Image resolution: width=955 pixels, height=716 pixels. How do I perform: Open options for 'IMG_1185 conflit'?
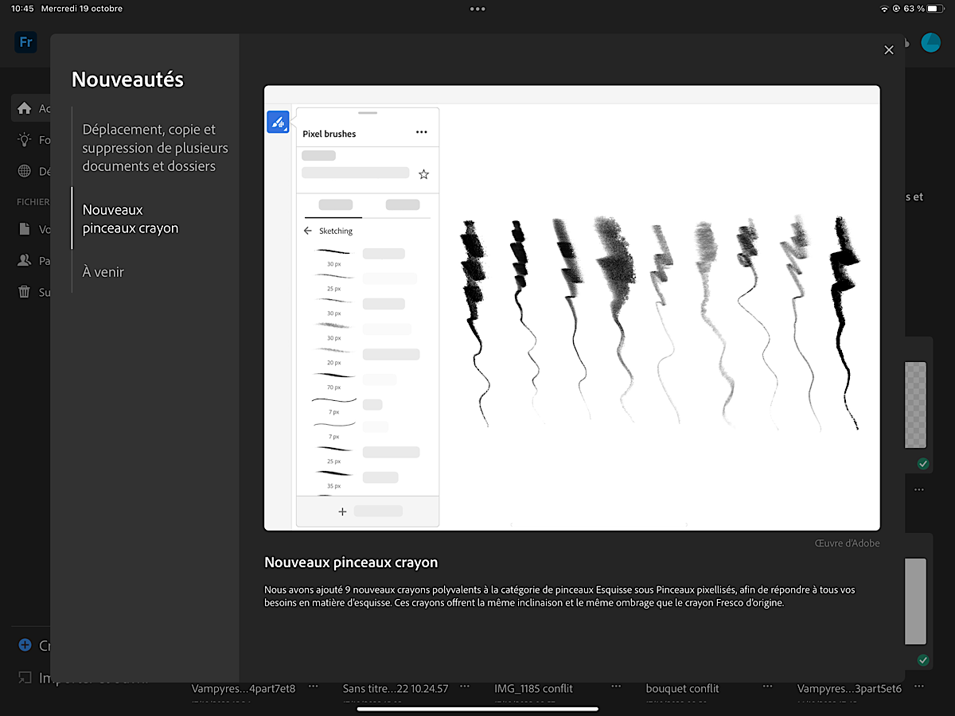[x=617, y=688]
